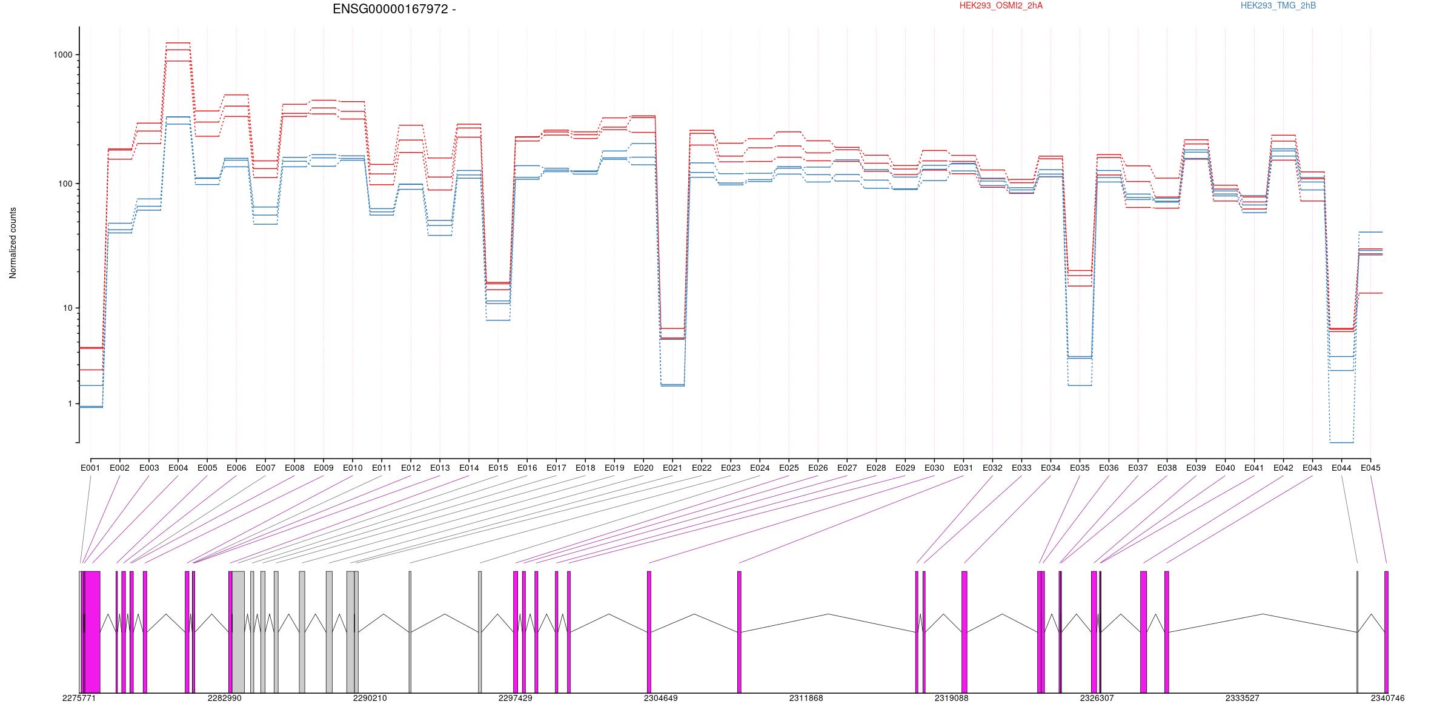Select exon bin label E018

[585, 468]
